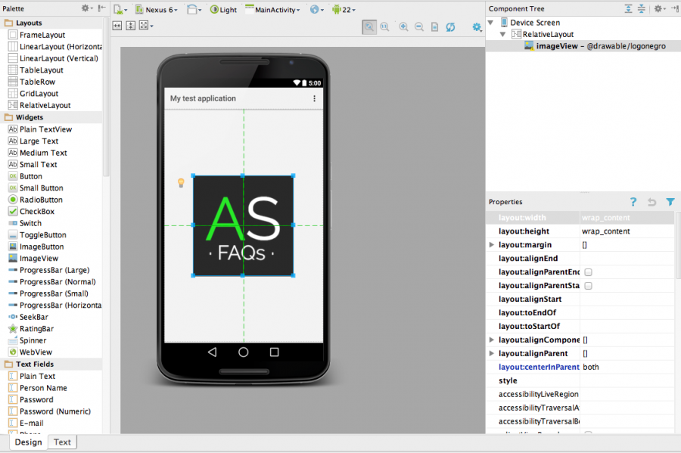681x453 pixels.
Task: Expand the layout:margin property
Action: 492,244
